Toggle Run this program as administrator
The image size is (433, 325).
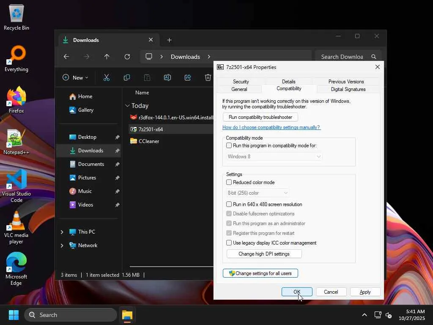[x=229, y=223]
